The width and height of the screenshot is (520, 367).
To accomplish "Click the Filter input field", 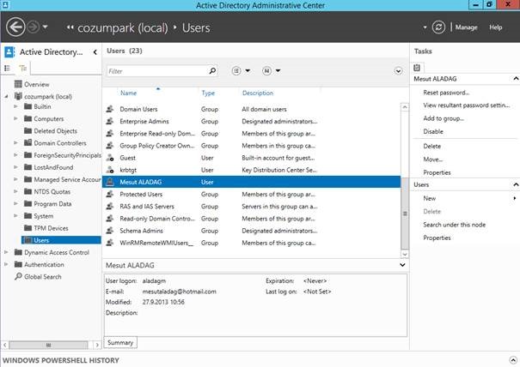I will pos(157,71).
